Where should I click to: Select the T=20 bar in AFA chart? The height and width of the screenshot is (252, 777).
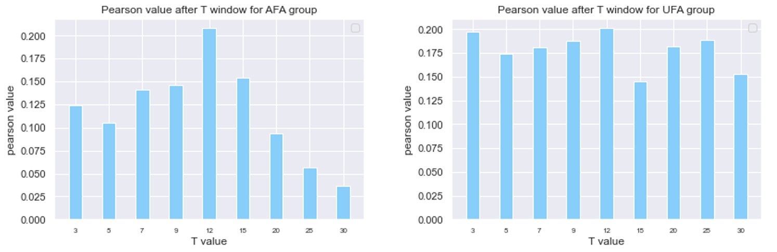277,177
